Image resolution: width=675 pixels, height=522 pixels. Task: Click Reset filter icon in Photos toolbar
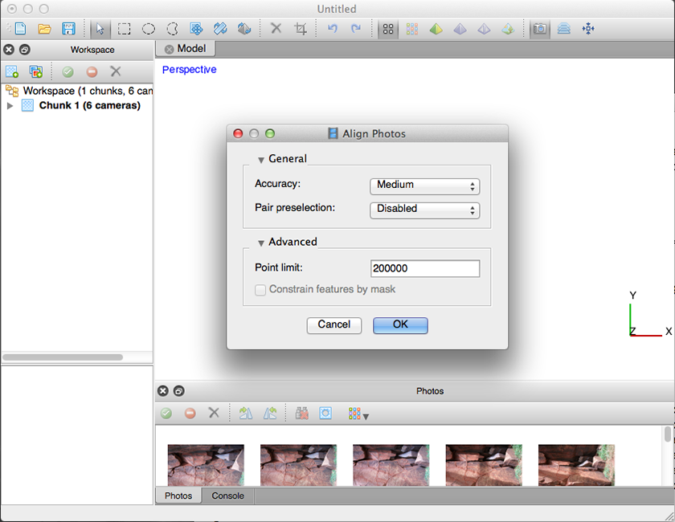tap(302, 414)
